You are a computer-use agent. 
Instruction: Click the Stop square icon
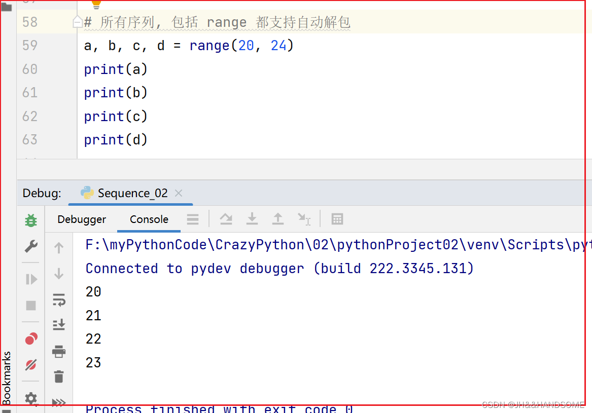tap(31, 305)
